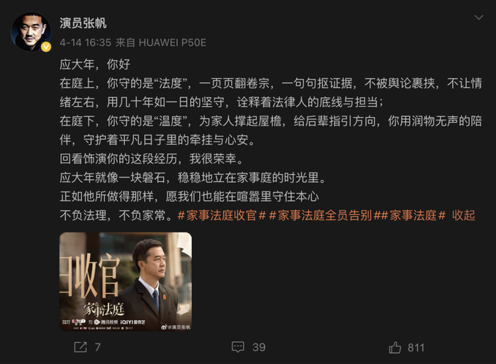This screenshot has height=364, width=496.
Task: Click the repost count 7
Action: coord(98,347)
